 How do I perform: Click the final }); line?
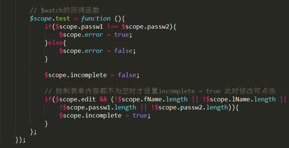point(20,140)
